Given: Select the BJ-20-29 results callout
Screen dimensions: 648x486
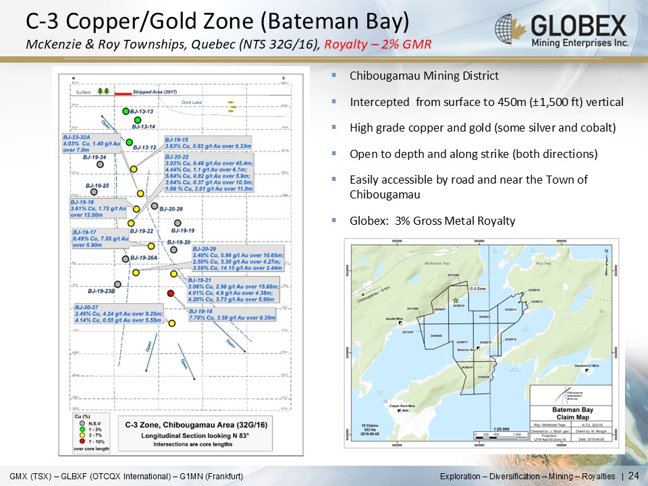Looking at the screenshot, I should [x=227, y=259].
